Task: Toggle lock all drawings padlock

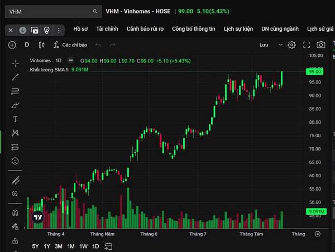Action: (15, 241)
